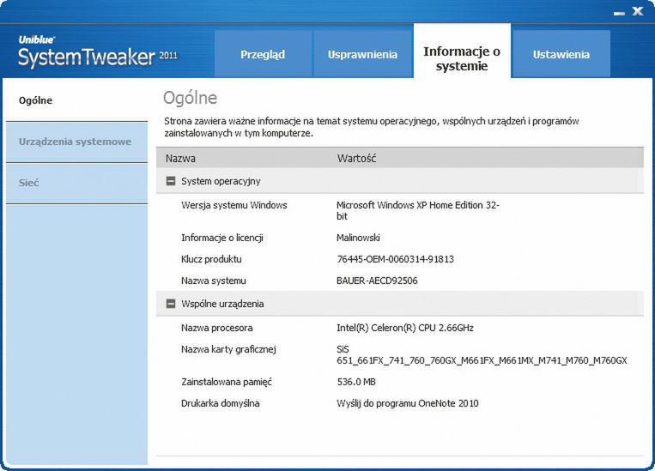
Task: Click the Intel(R) Celeron(R) CPU 2.66GHz value
Action: 405,328
